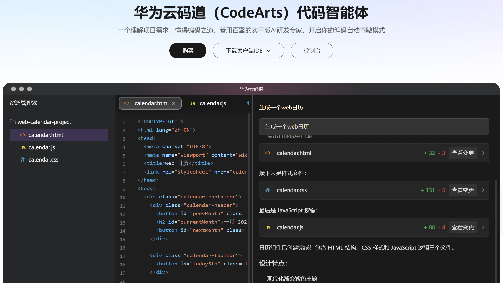Click the JS icon beside calendar.js in explorer
The height and width of the screenshot is (283, 503).
pos(23,147)
